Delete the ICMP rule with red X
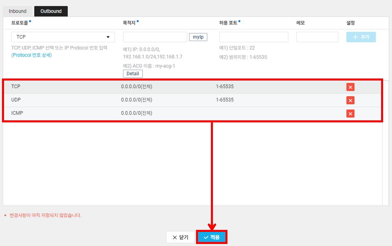The width and height of the screenshot is (392, 246). [x=350, y=114]
